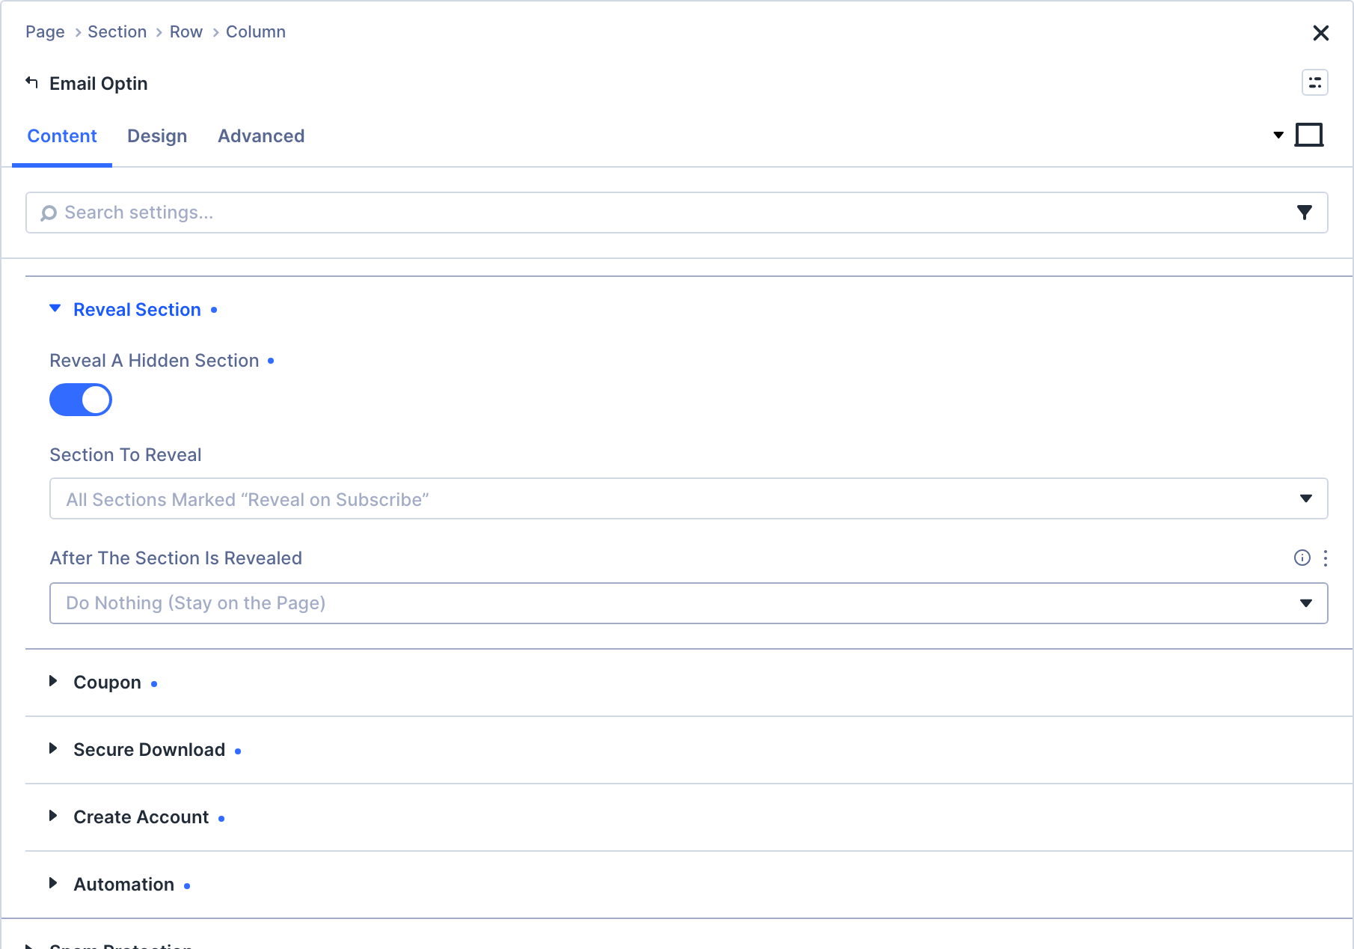This screenshot has height=949, width=1354.
Task: Click the Section To Reveal label
Action: [125, 455]
